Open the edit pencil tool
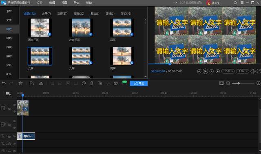261x154 pixels. point(32,84)
